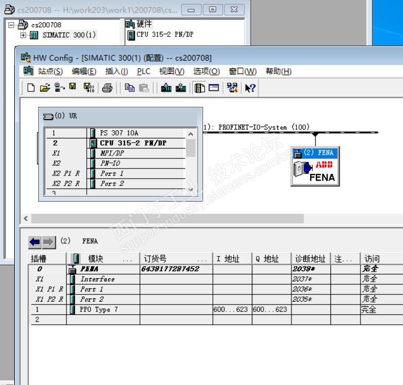Click the 站点 menu icon beside 站点(S)

tap(28, 70)
